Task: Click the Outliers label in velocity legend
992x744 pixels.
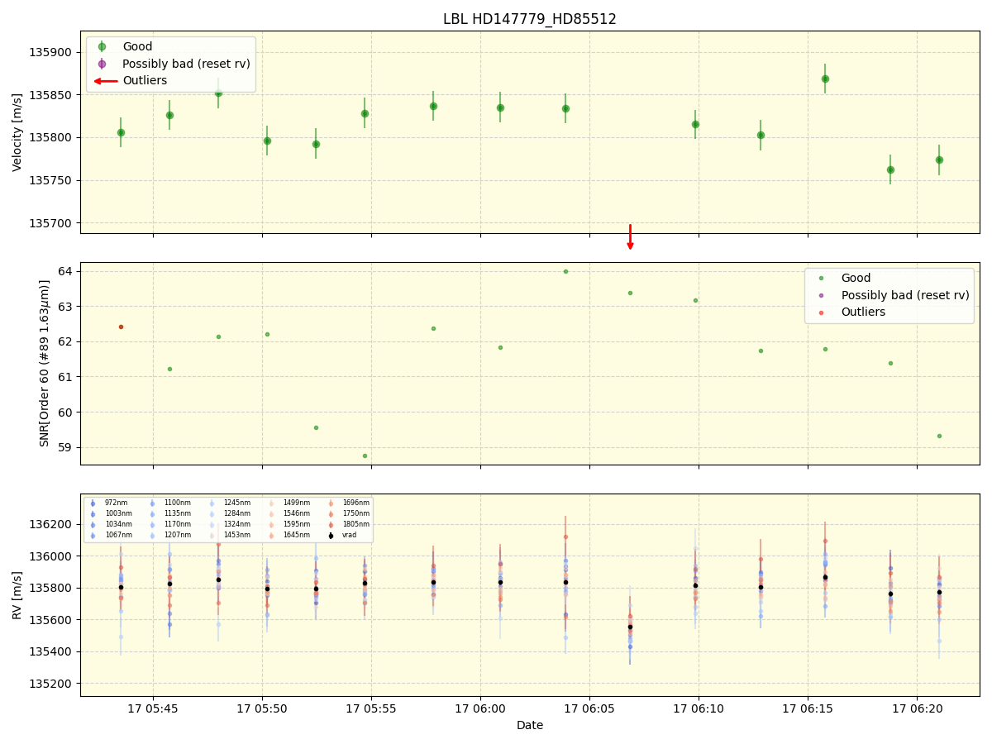Action: tap(145, 81)
